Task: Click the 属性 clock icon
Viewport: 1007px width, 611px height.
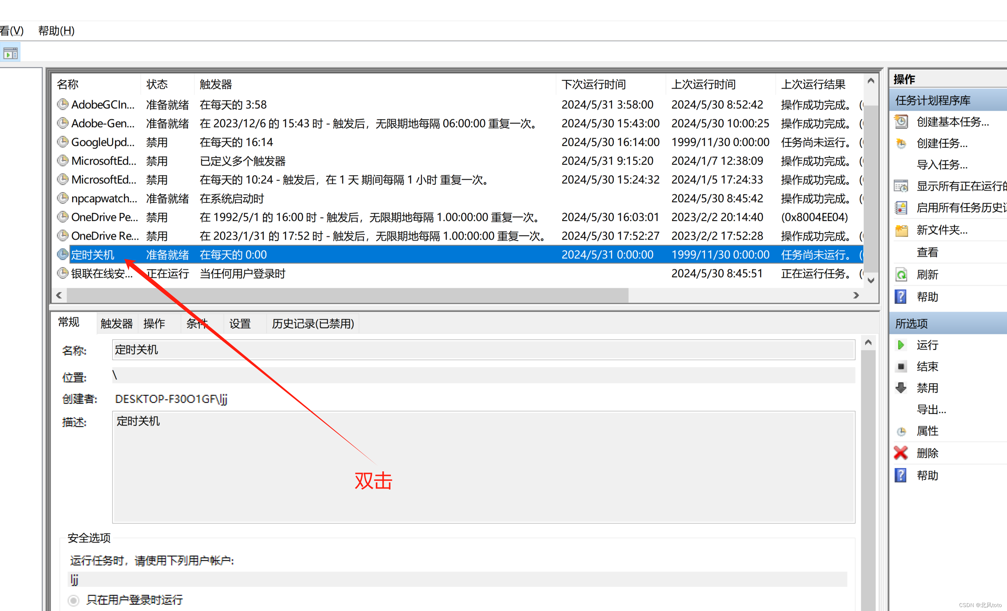Action: [x=901, y=431]
